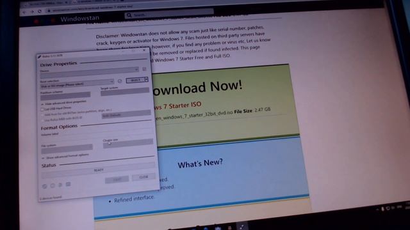
Task: Click the Download Now! heading on webpage
Action: click(198, 88)
